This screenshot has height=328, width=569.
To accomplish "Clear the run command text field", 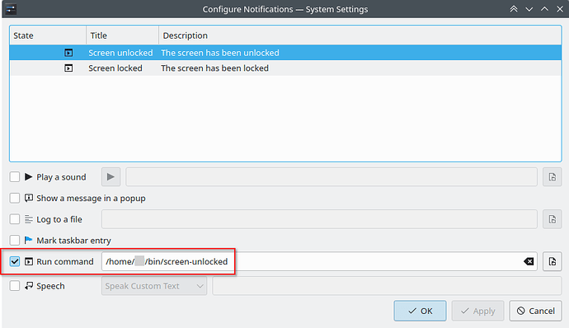I will [x=529, y=261].
